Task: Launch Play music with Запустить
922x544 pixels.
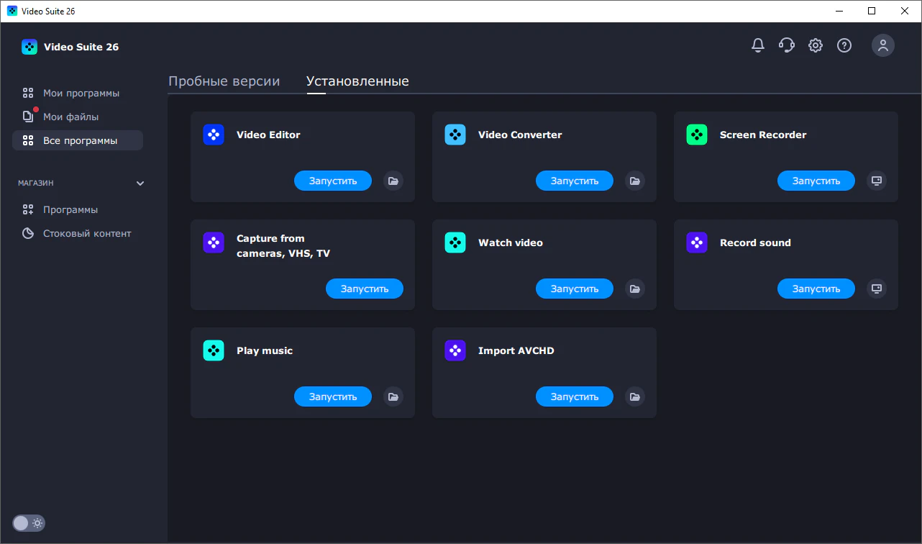Action: pyautogui.click(x=333, y=396)
